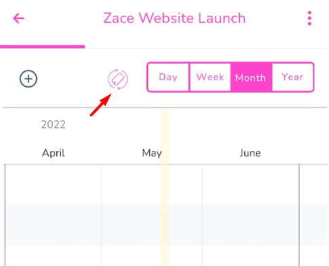Click the empty top grid cell under June
Viewport: 329px width, 266px height.
[250, 185]
